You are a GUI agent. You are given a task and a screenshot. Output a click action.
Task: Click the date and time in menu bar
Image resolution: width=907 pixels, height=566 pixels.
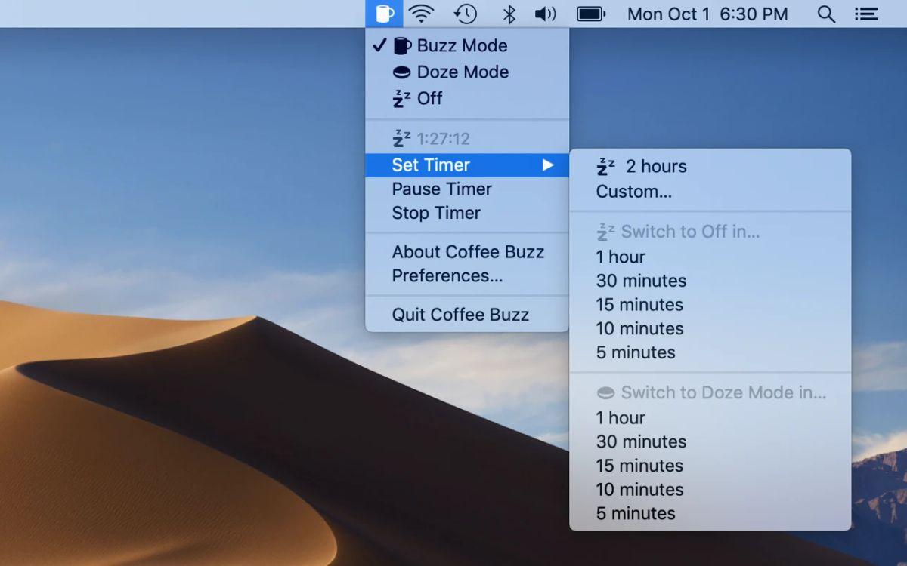tap(707, 14)
